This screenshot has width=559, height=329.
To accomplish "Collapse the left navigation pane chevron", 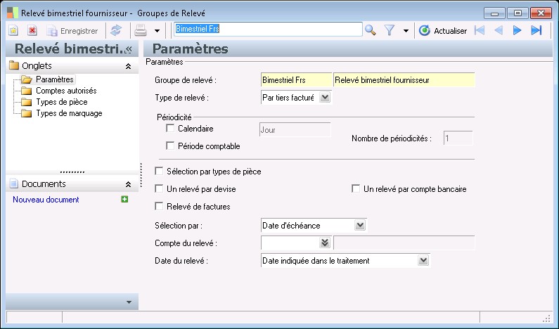I will point(129,49).
